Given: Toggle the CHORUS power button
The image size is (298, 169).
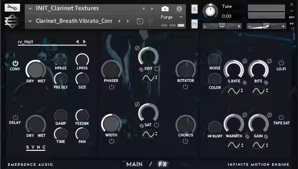Looking at the screenshot, I should click(x=185, y=141).
